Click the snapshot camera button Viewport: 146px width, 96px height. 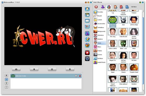coord(16,69)
